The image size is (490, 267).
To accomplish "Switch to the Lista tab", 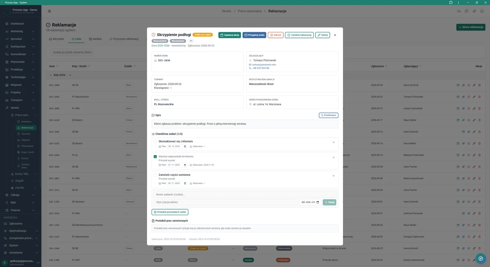I will (x=76, y=39).
